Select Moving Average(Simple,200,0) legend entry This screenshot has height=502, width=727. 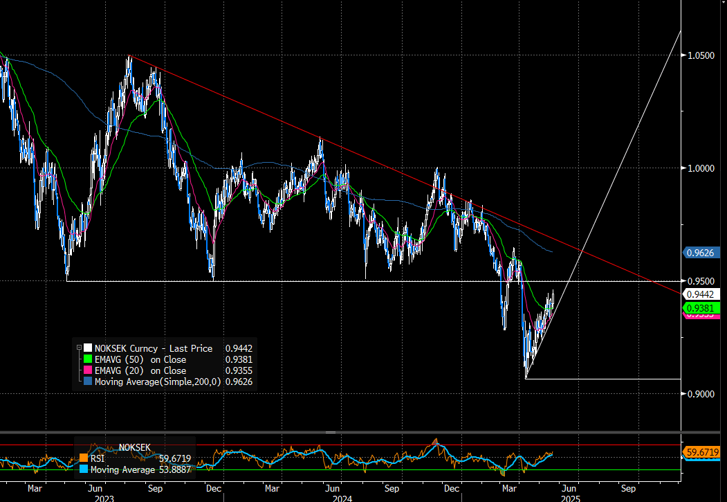(x=158, y=382)
